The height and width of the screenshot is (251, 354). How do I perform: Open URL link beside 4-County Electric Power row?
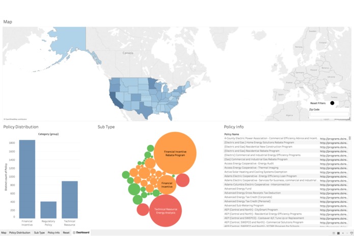[334, 139]
